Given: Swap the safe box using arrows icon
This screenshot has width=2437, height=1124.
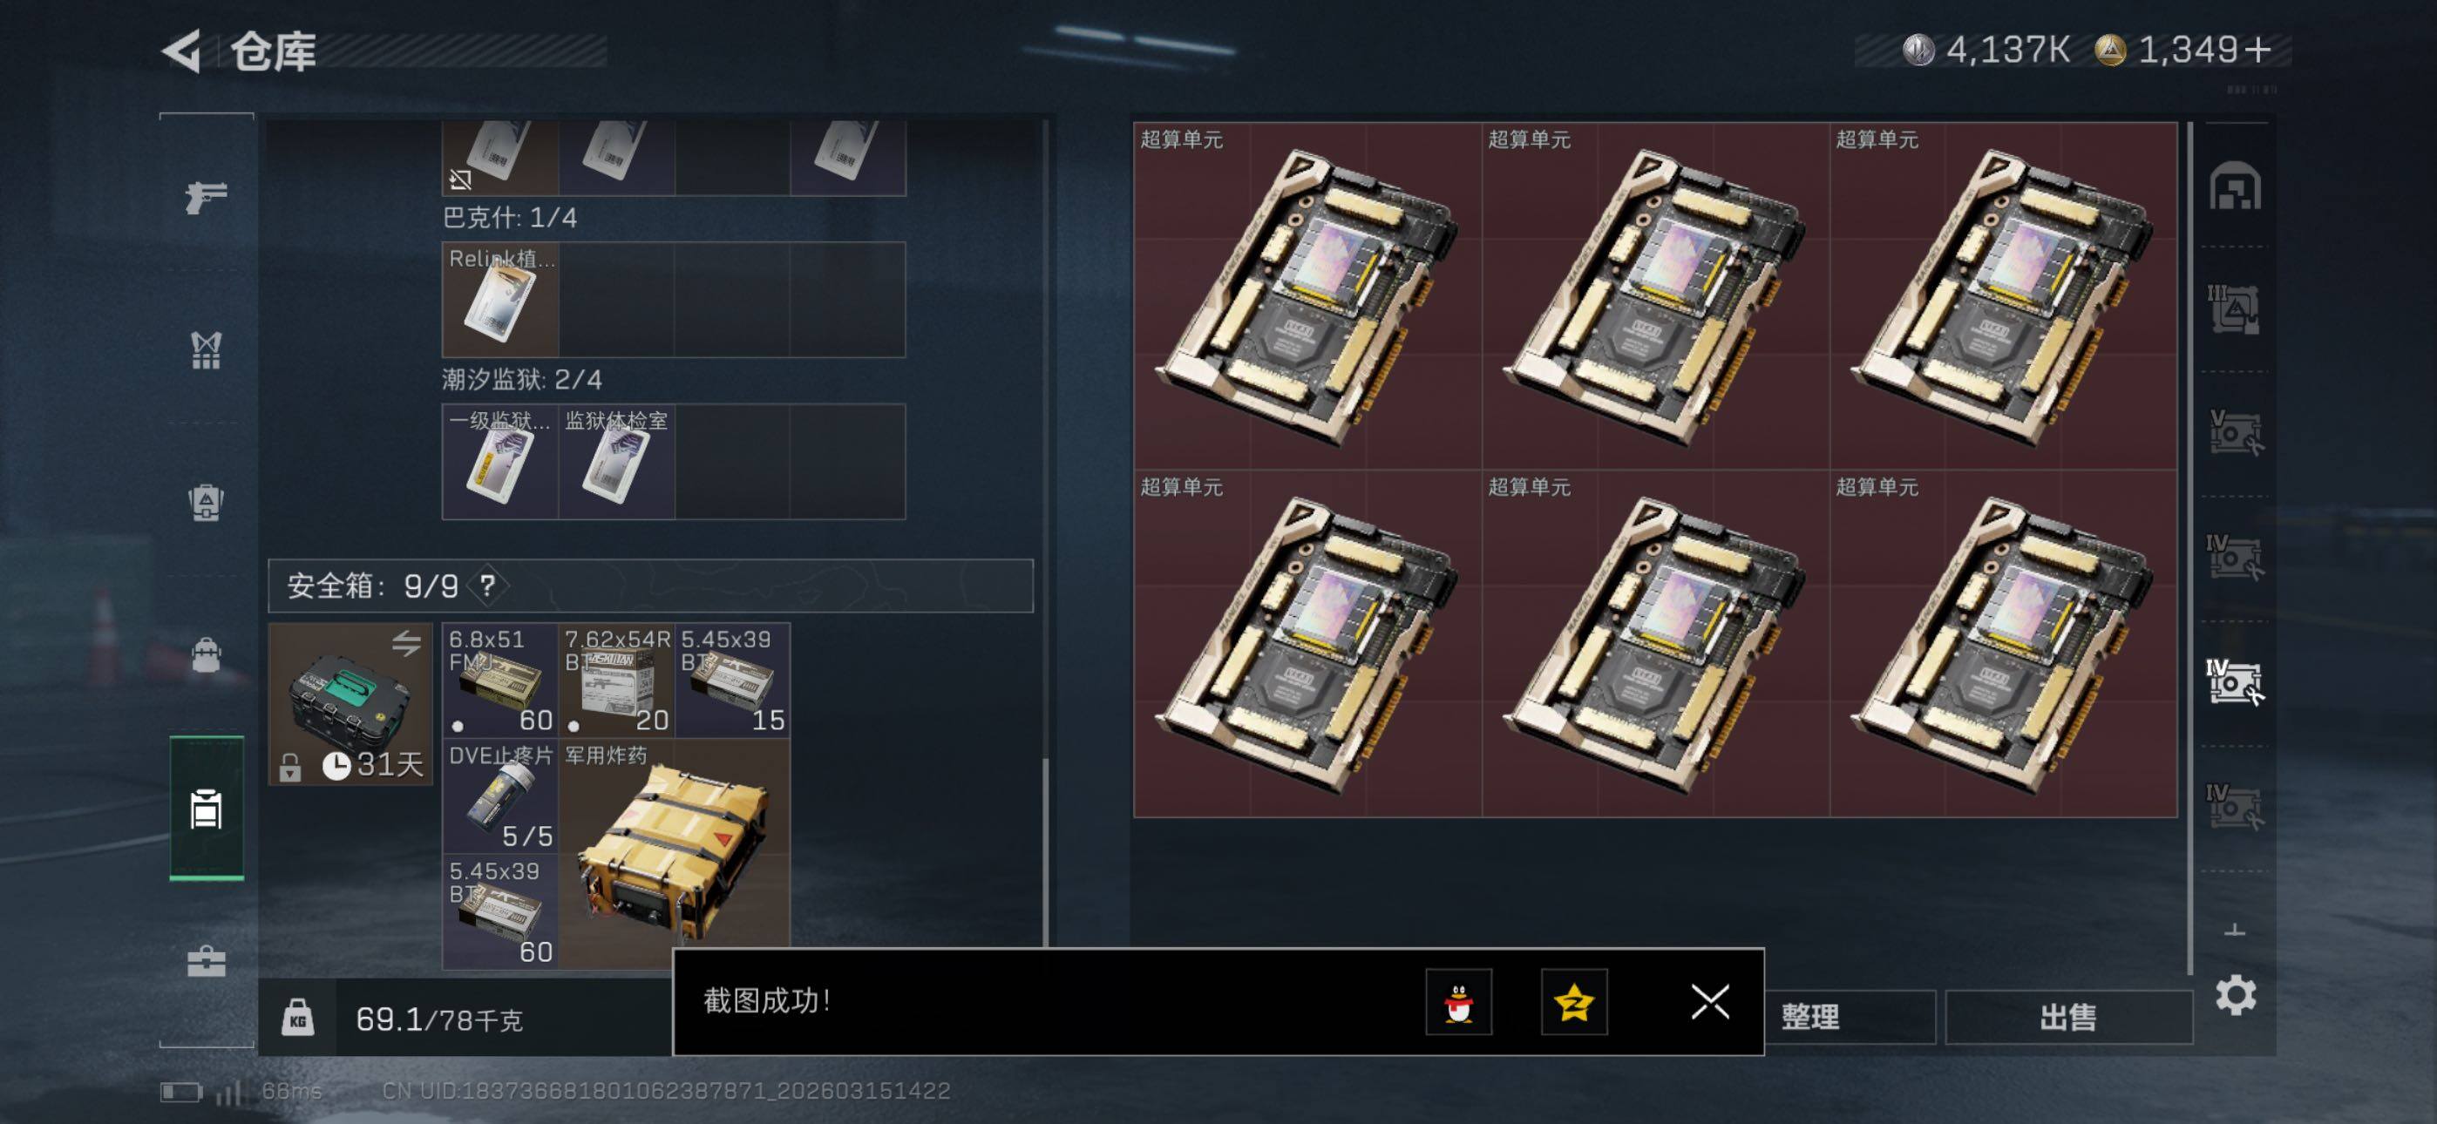Looking at the screenshot, I should point(407,644).
